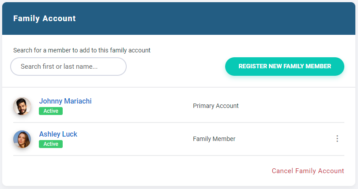Screen dimensions: 358x189
Task: Click the Active badge under Johnny Mariachi
Action: pos(51,111)
